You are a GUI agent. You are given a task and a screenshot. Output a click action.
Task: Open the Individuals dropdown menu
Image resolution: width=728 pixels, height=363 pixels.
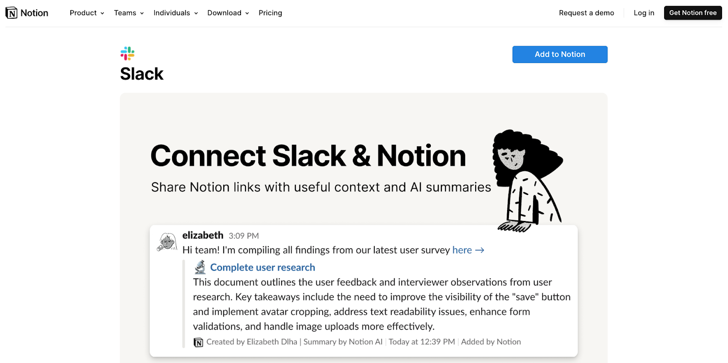click(x=175, y=13)
